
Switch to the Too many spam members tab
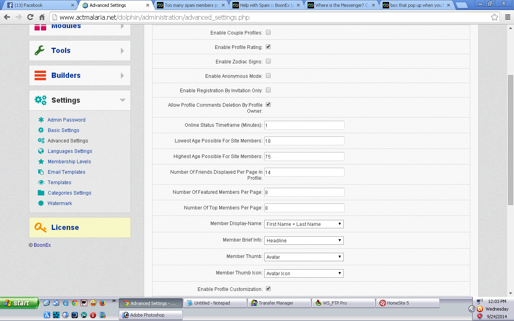(x=191, y=5)
